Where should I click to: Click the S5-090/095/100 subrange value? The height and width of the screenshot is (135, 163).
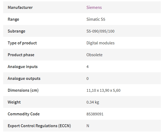pyautogui.click(x=100, y=31)
